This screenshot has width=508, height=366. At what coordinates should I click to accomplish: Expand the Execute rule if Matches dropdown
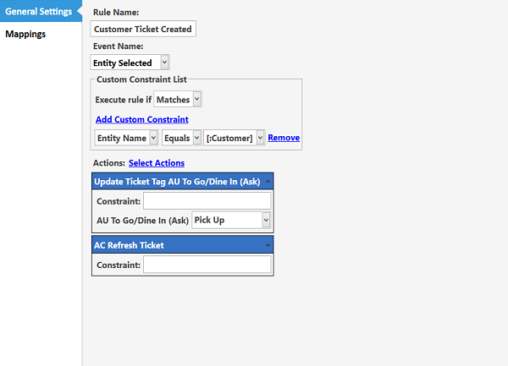click(x=178, y=99)
